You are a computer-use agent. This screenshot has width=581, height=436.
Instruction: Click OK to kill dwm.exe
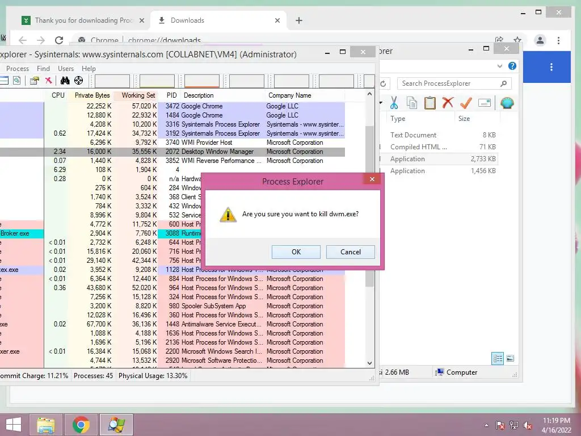click(296, 251)
